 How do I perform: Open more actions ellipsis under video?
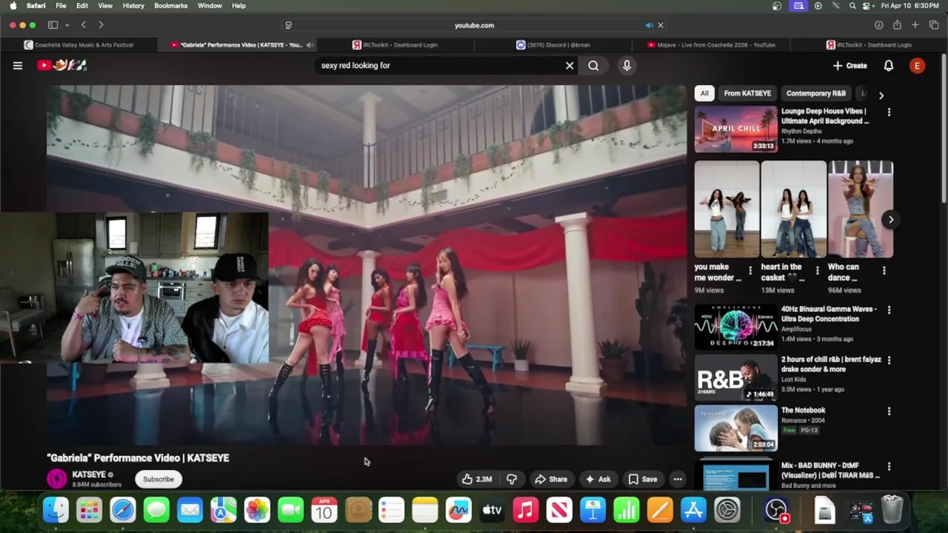click(x=678, y=479)
